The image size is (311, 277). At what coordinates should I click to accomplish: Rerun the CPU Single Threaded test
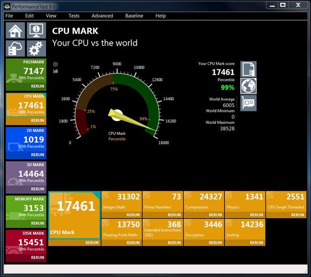pyautogui.click(x=297, y=215)
